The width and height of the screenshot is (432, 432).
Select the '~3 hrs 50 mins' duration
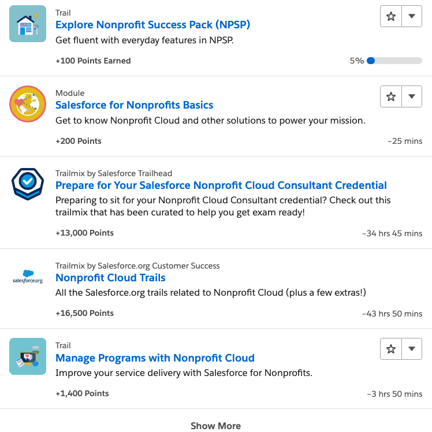(394, 394)
